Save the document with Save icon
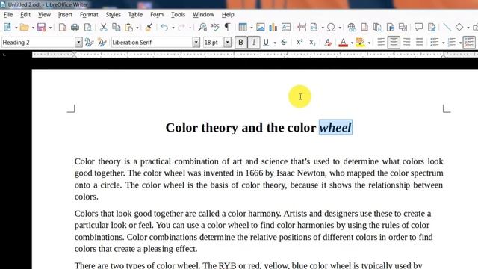Image resolution: width=478 pixels, height=269 pixels. (x=42, y=28)
